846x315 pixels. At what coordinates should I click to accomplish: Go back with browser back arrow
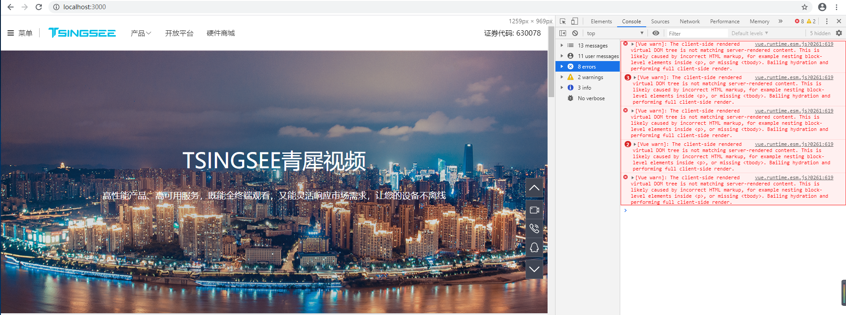pyautogui.click(x=11, y=7)
